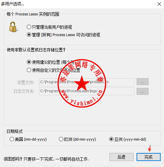Open browse button for 设置文件
164x167 pixels.
pyautogui.click(x=143, y=82)
